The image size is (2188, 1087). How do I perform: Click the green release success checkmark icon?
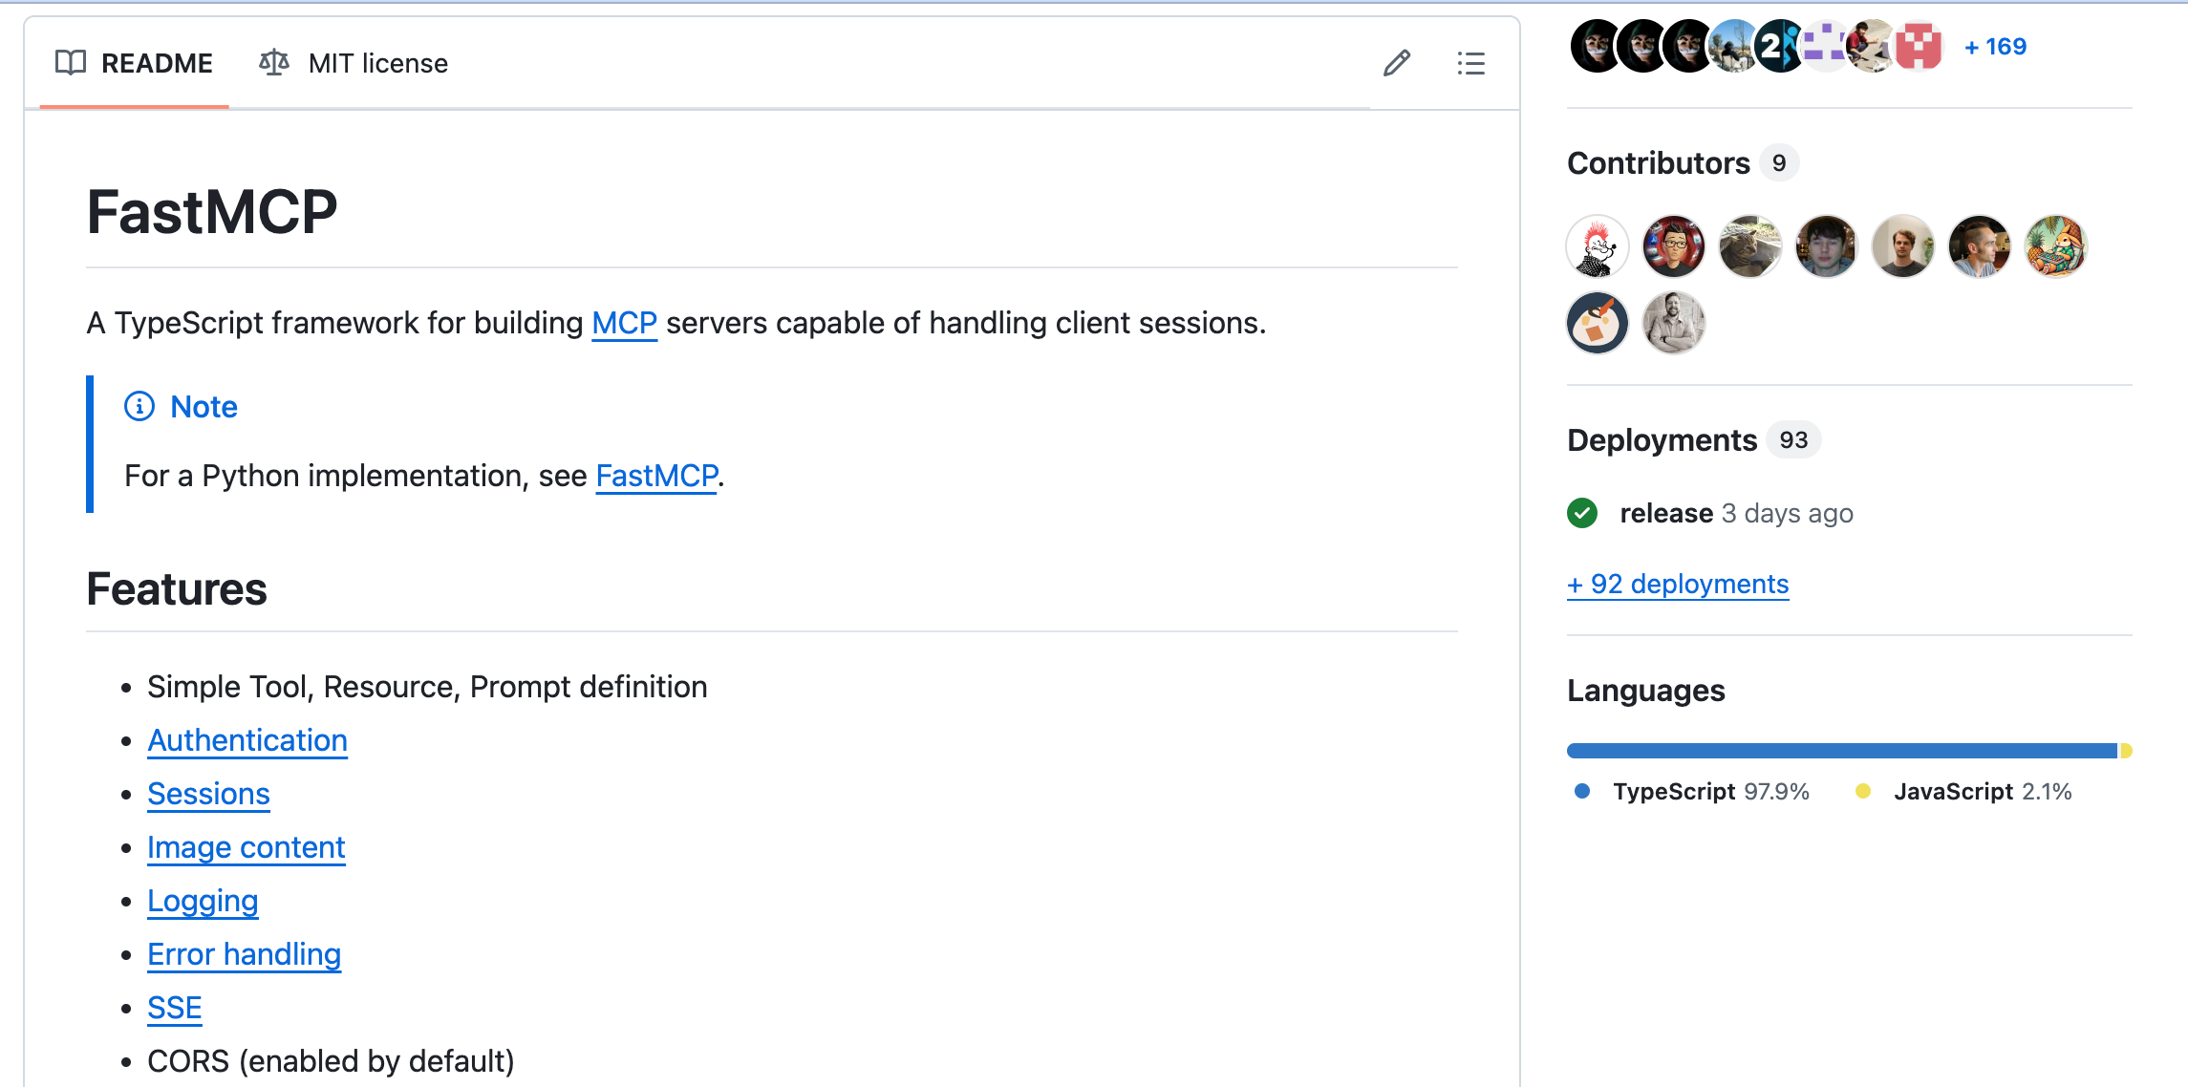(x=1582, y=513)
